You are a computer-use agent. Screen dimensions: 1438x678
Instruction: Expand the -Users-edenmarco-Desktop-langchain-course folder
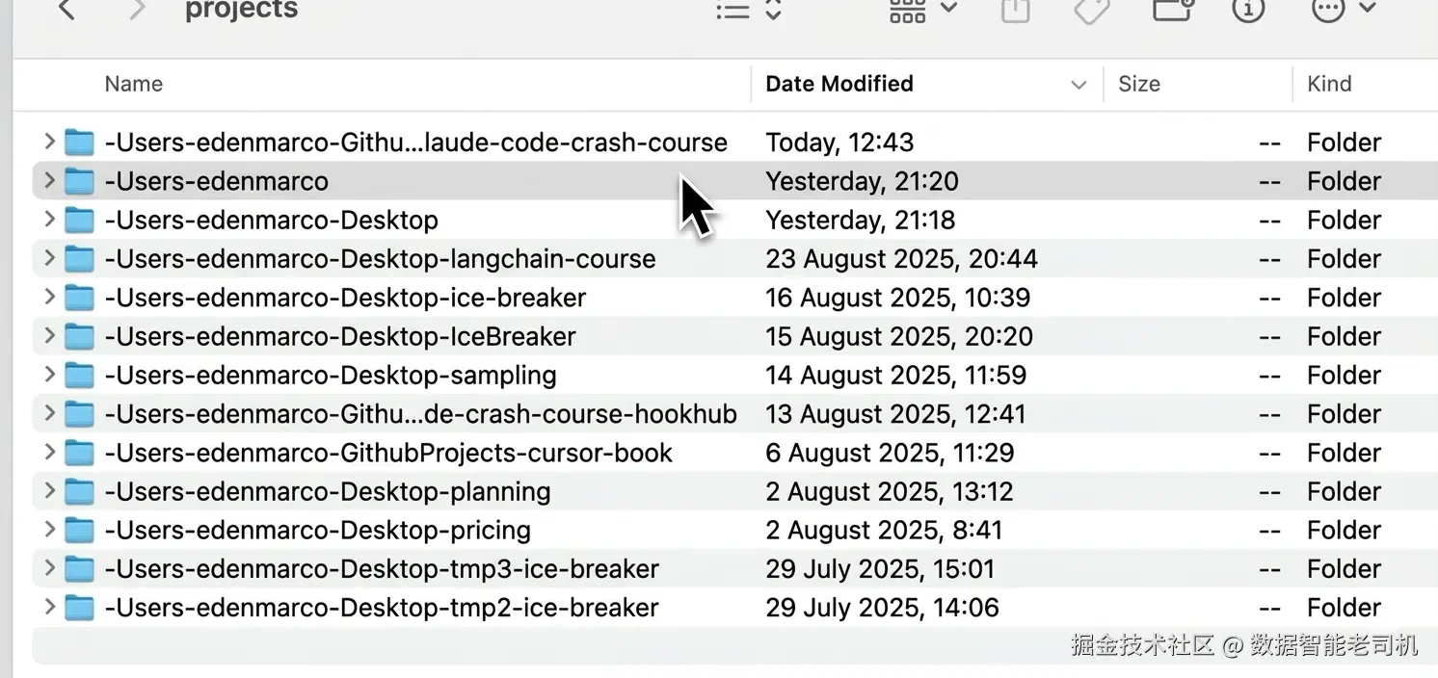point(49,258)
